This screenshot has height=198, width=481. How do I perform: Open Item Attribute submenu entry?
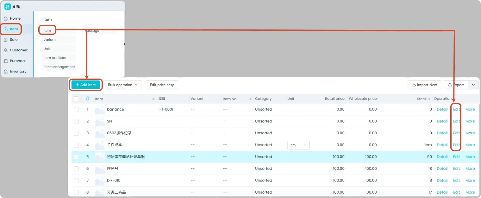point(55,58)
